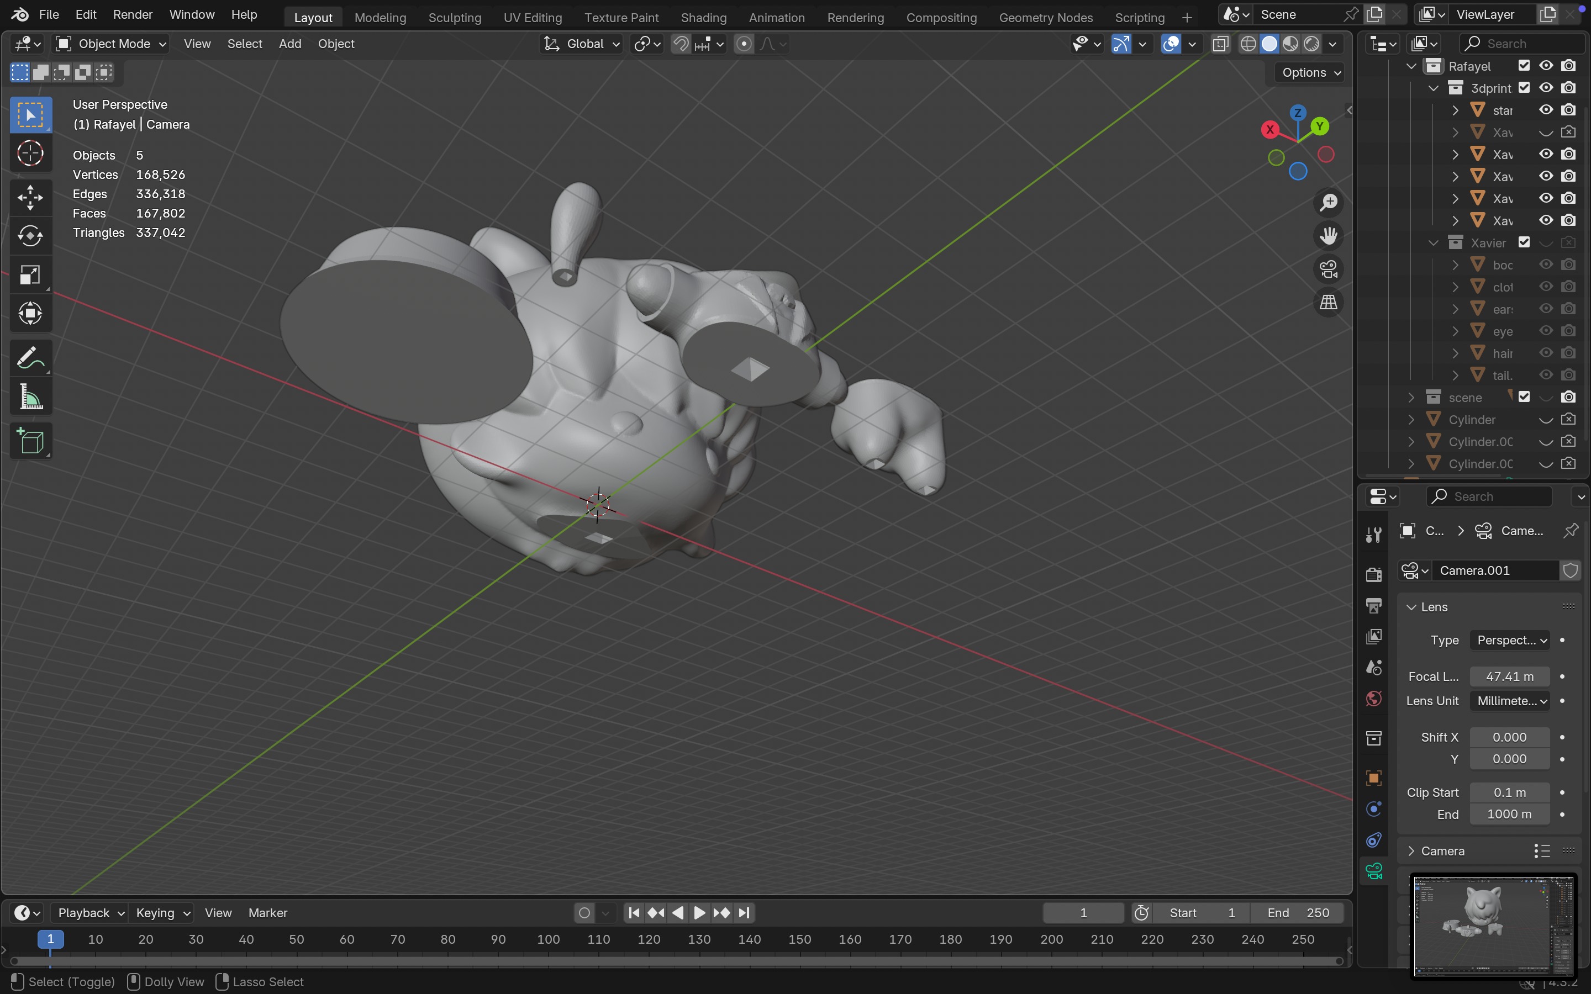Open the World properties tab
This screenshot has width=1591, height=994.
[1374, 698]
